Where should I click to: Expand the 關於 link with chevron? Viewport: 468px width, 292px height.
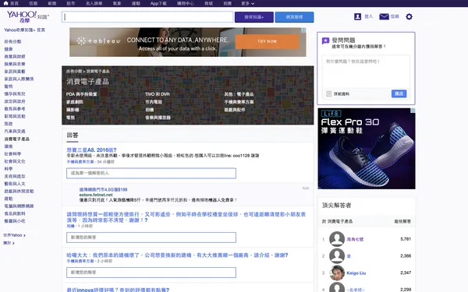[x=9, y=243]
